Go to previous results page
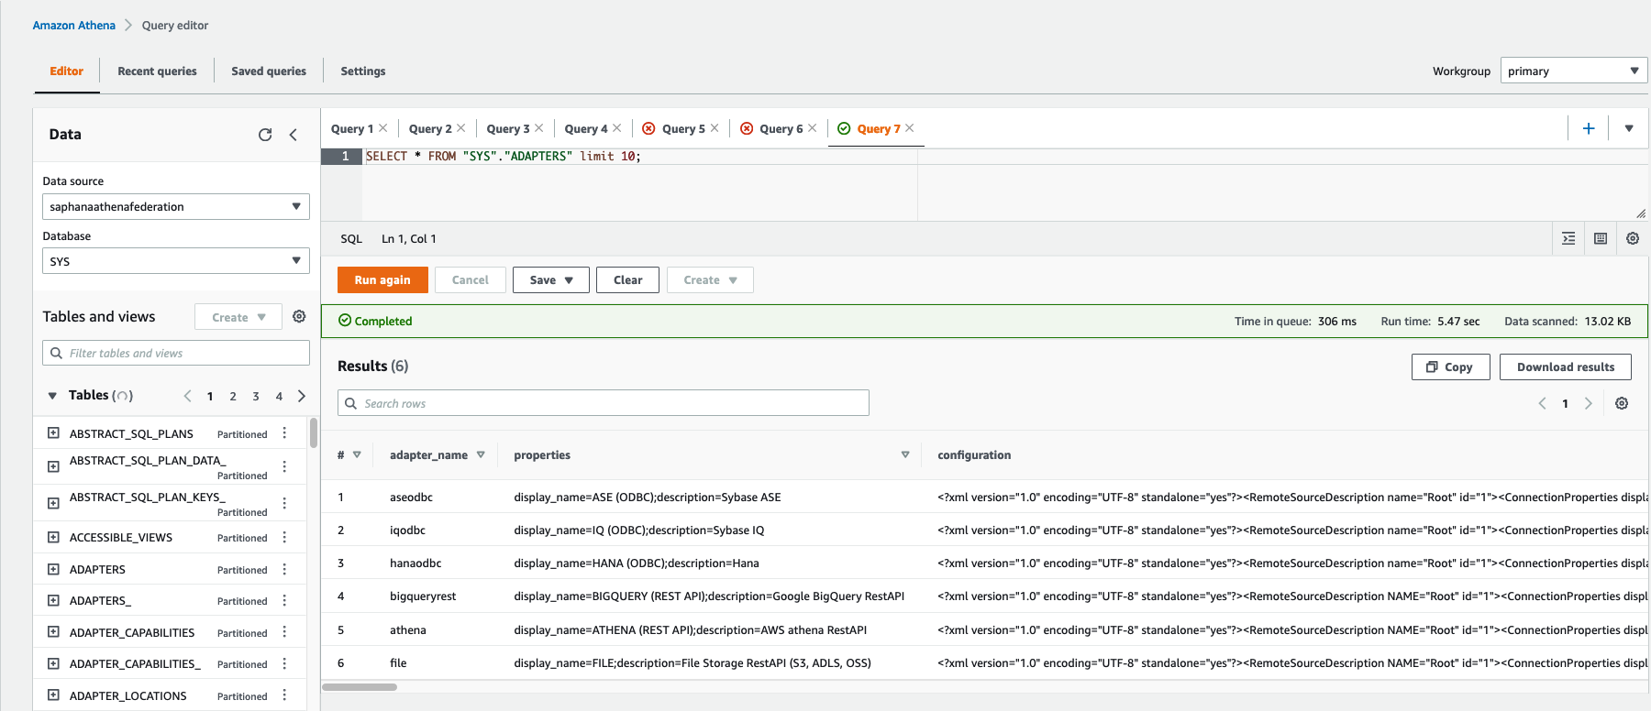The height and width of the screenshot is (711, 1651). click(x=1543, y=403)
